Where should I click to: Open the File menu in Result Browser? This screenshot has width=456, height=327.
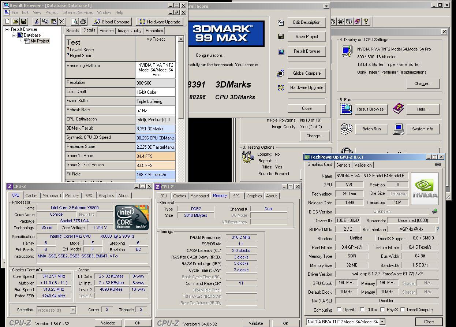[x=15, y=12]
